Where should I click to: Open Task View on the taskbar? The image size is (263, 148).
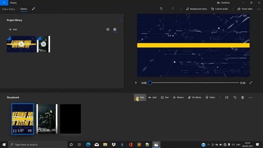point(79,144)
